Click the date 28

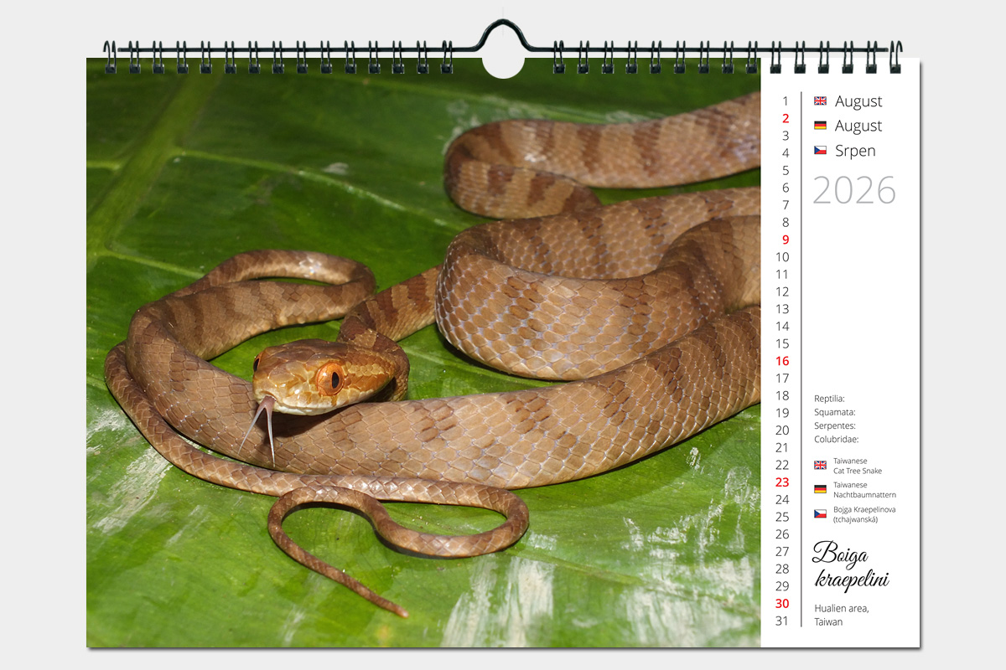782,569
